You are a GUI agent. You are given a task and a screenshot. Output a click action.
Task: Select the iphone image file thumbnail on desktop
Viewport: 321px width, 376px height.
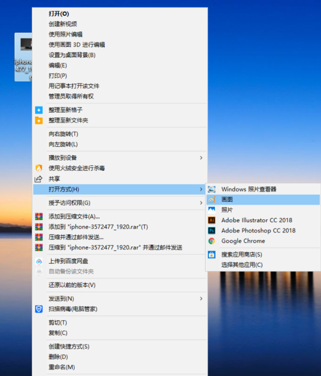(23, 57)
